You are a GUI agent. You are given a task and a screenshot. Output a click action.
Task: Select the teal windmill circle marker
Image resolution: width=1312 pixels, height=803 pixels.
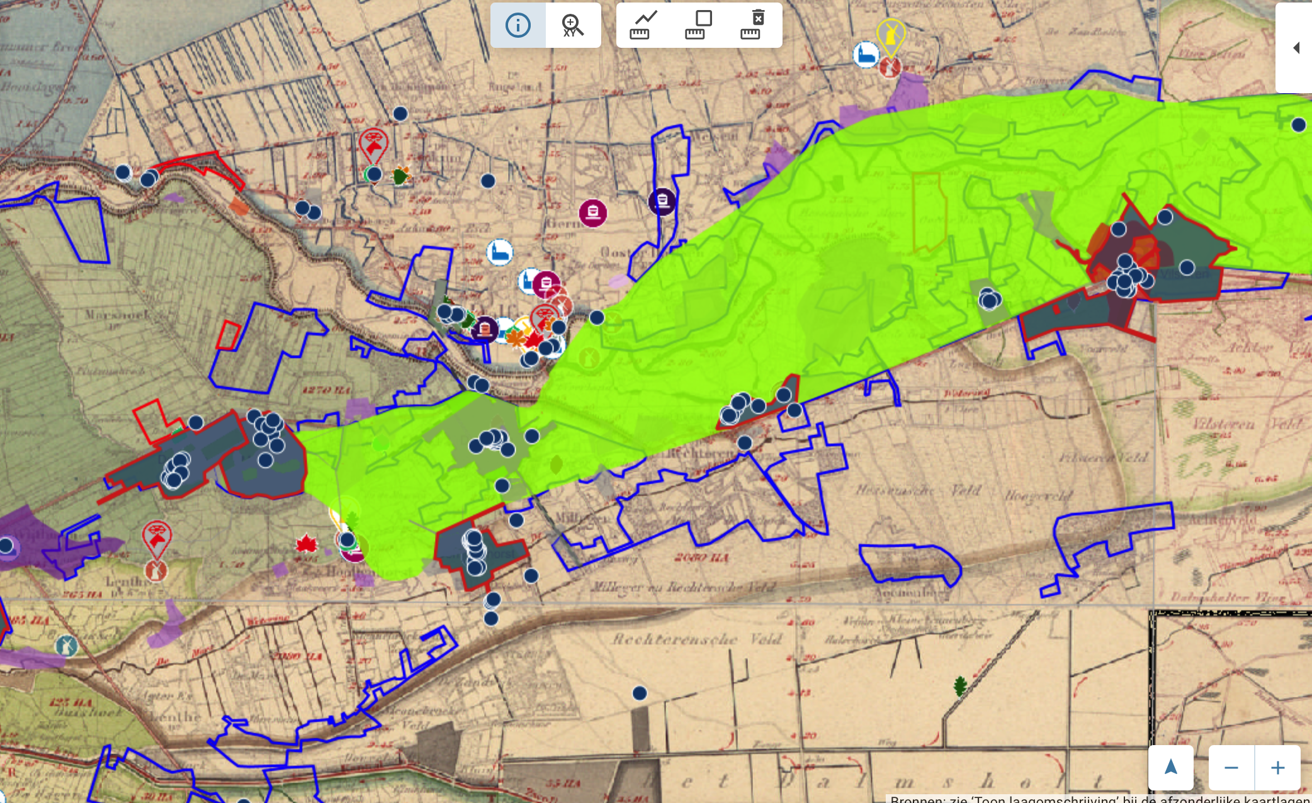pyautogui.click(x=67, y=646)
